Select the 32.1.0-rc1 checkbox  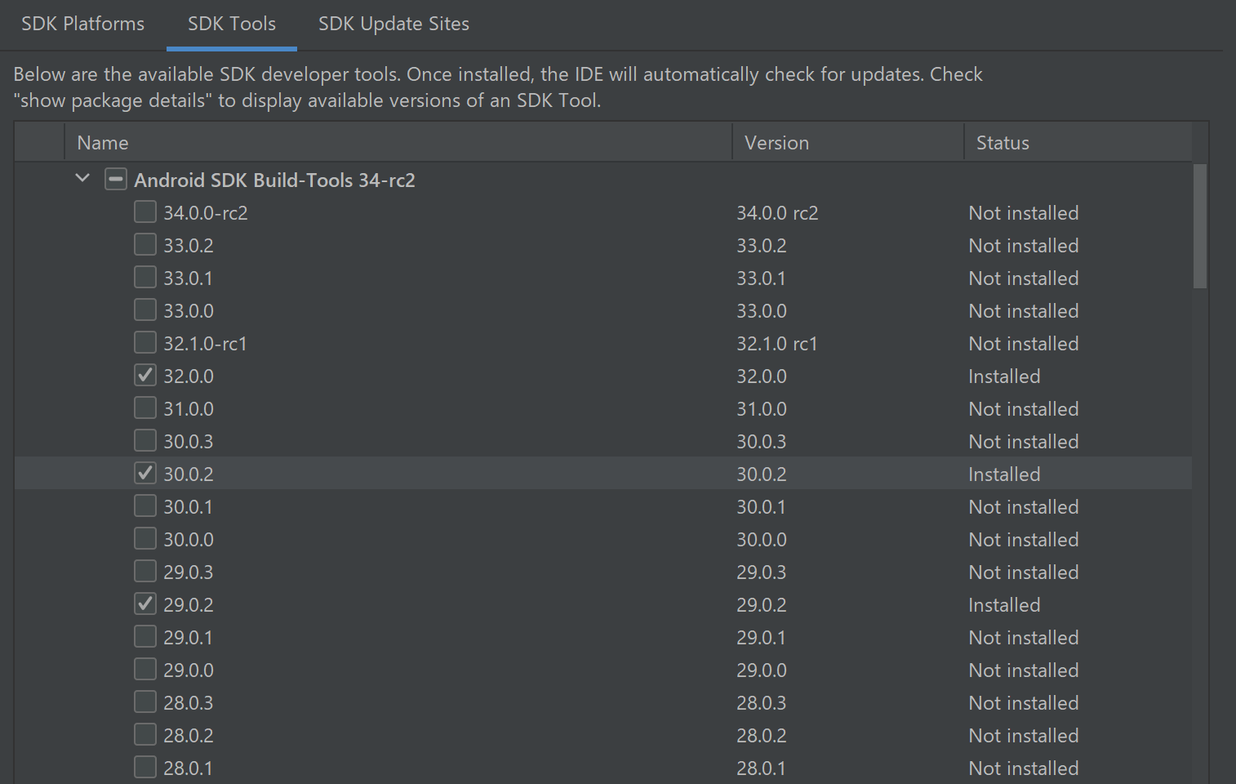145,343
